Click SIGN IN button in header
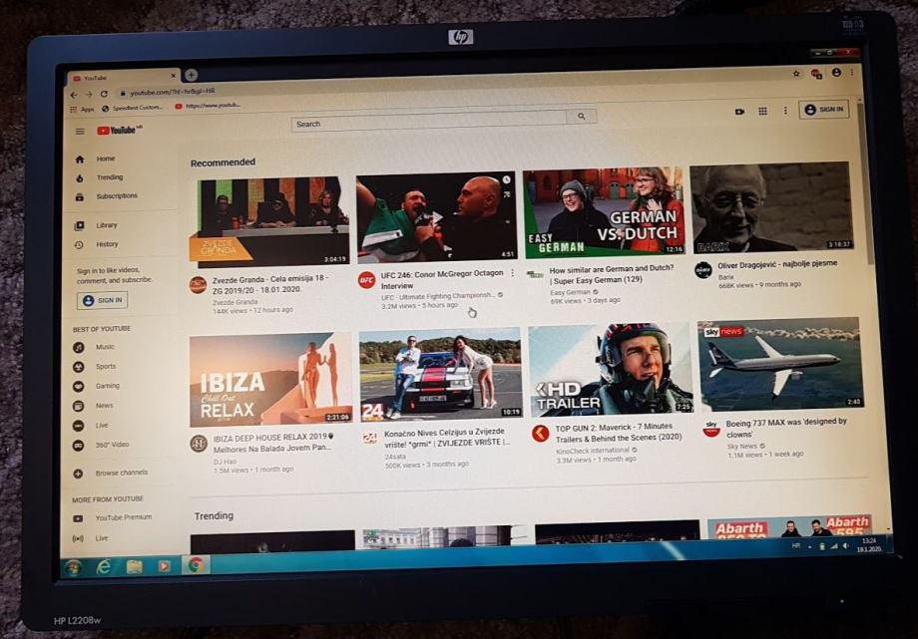The width and height of the screenshot is (918, 639). pyautogui.click(x=824, y=110)
